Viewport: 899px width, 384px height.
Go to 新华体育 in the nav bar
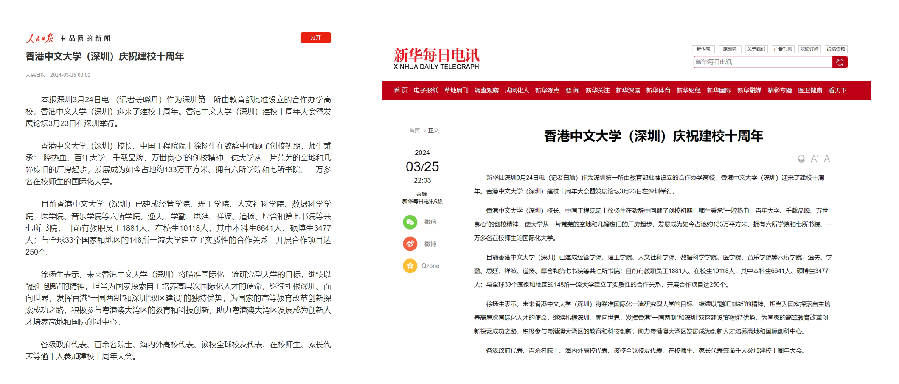658,90
